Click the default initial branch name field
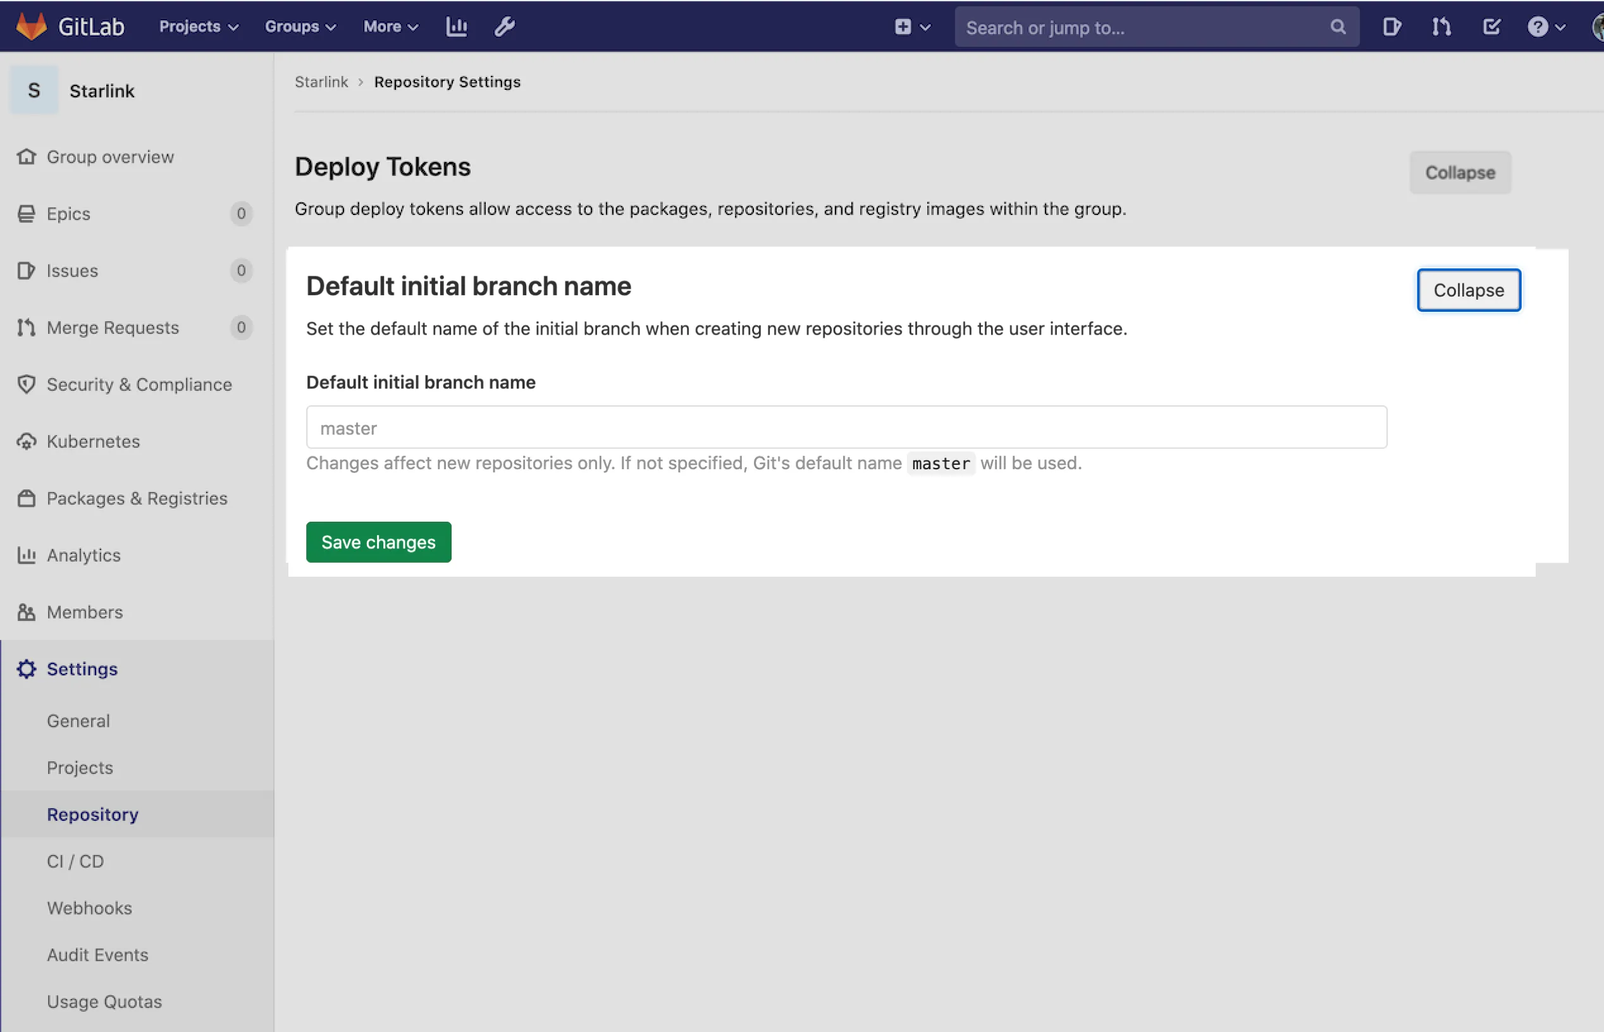This screenshot has height=1032, width=1604. tap(845, 427)
